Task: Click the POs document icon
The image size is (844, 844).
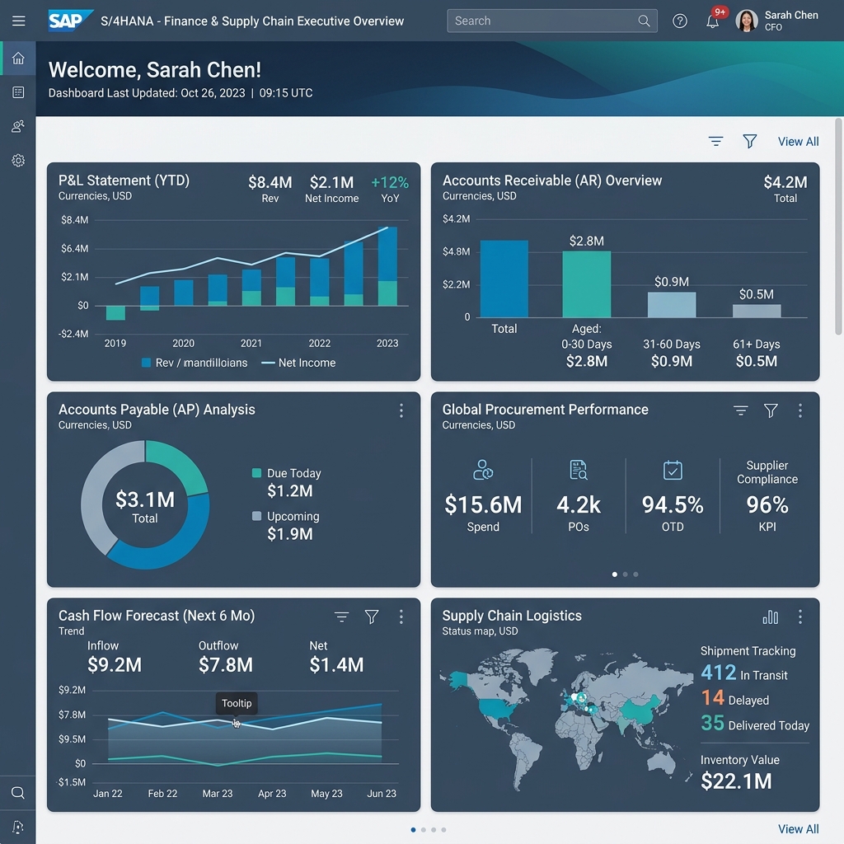Action: [x=579, y=470]
